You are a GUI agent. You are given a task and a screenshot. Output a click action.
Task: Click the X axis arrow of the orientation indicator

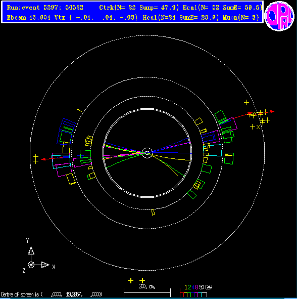tap(45, 265)
